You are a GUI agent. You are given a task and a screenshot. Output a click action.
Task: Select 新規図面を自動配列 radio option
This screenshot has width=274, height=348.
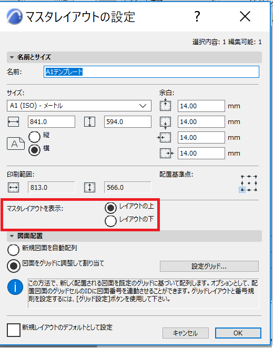13,250
